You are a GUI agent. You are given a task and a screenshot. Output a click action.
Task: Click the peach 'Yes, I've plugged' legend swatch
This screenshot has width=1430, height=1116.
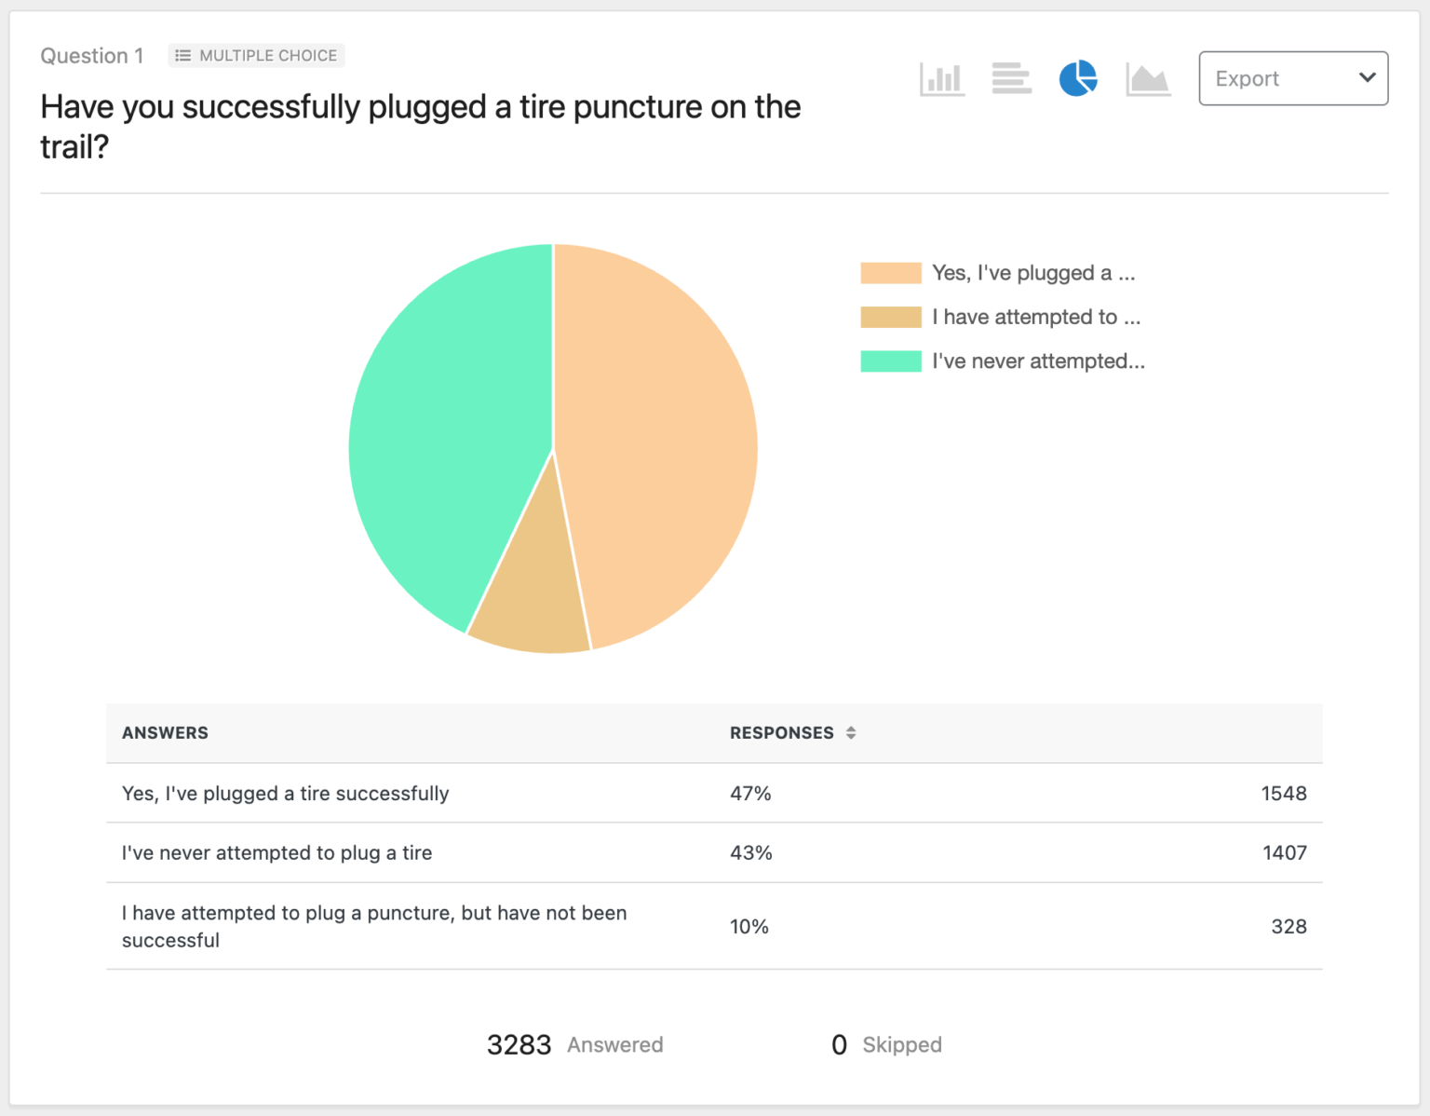tap(890, 273)
